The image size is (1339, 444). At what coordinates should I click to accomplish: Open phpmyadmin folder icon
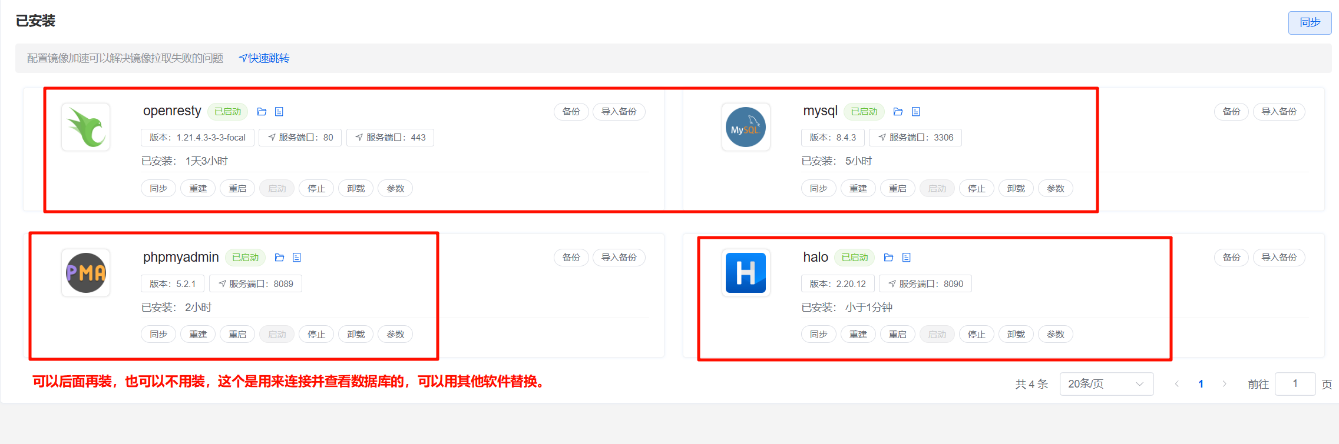[x=279, y=258]
